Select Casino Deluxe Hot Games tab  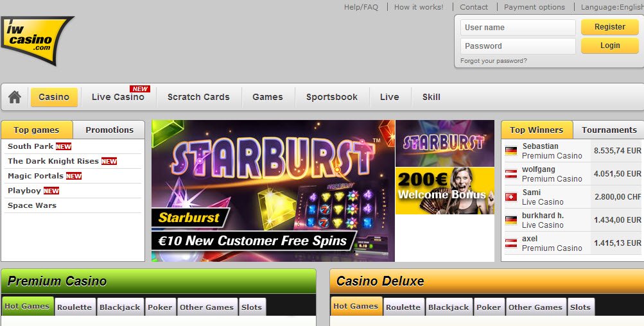pos(356,306)
